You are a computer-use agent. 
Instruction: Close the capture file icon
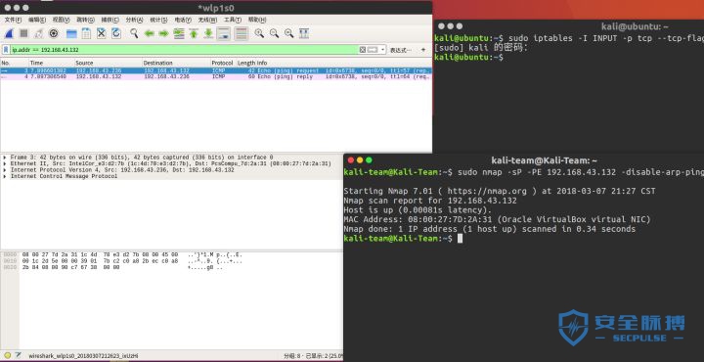coord(102,33)
